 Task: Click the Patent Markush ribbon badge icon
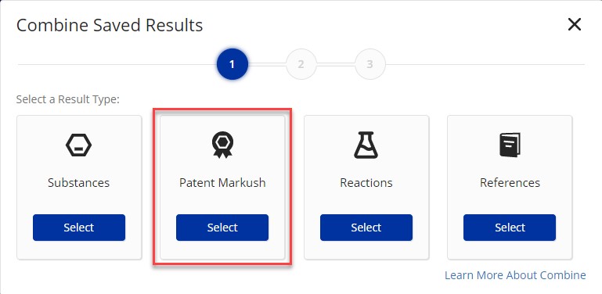[x=222, y=145]
